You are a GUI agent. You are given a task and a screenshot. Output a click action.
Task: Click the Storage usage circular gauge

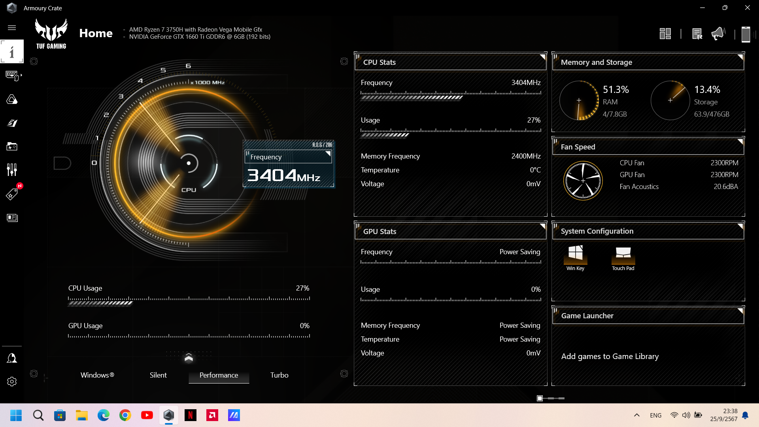click(670, 100)
